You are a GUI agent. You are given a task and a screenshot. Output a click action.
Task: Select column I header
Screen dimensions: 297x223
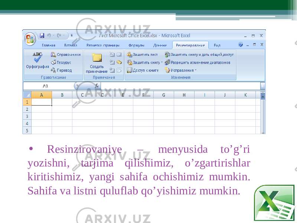(205, 95)
